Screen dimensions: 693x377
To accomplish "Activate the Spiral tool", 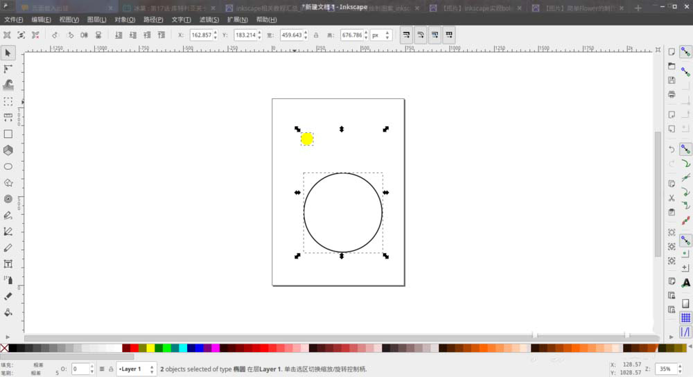I will (8, 199).
